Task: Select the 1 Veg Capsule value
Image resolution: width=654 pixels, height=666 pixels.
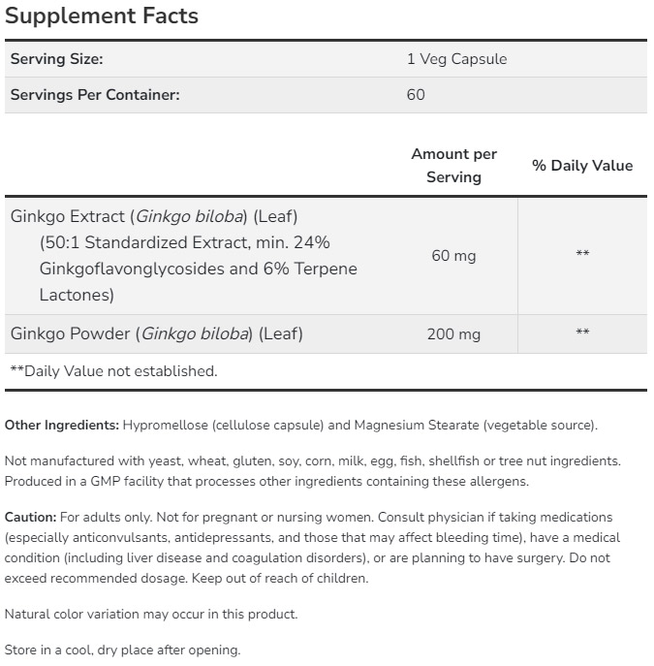Action: point(456,59)
